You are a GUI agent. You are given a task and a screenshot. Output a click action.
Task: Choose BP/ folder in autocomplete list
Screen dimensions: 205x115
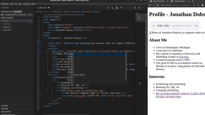pyautogui.click(x=96, y=57)
